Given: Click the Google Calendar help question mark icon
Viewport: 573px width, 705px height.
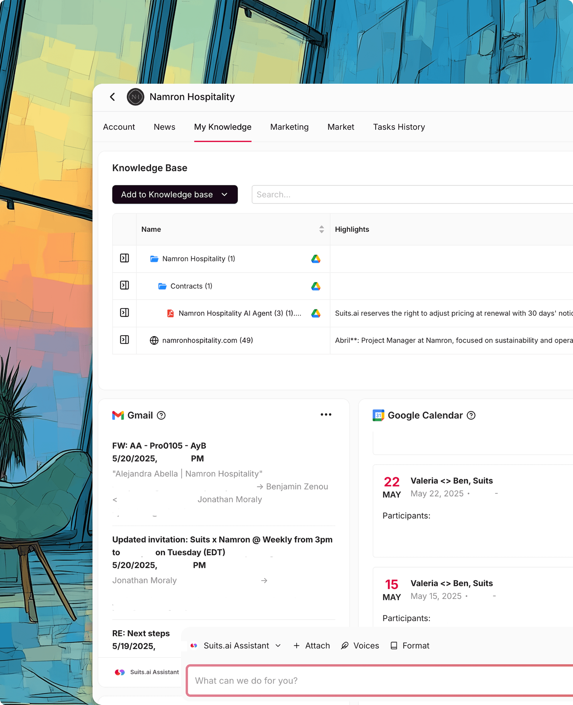Looking at the screenshot, I should pyautogui.click(x=471, y=415).
